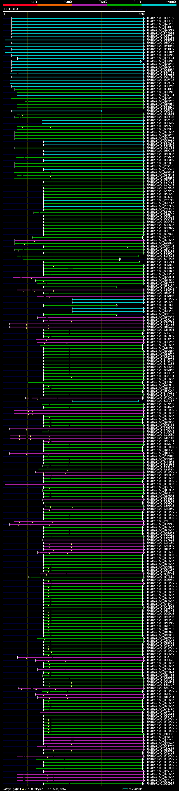Select hit UniRef100_Q9FS20

(160, 111)
